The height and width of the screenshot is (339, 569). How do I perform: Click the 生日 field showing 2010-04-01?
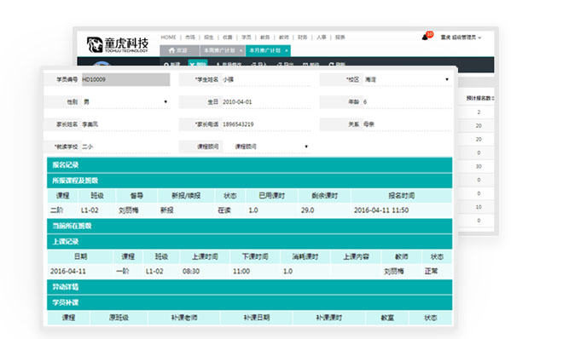coord(267,102)
